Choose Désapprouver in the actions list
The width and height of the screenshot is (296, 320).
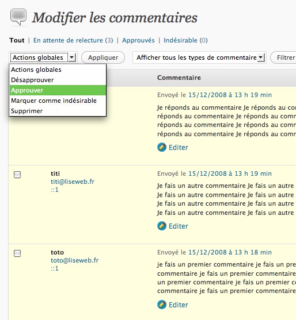coord(58,80)
